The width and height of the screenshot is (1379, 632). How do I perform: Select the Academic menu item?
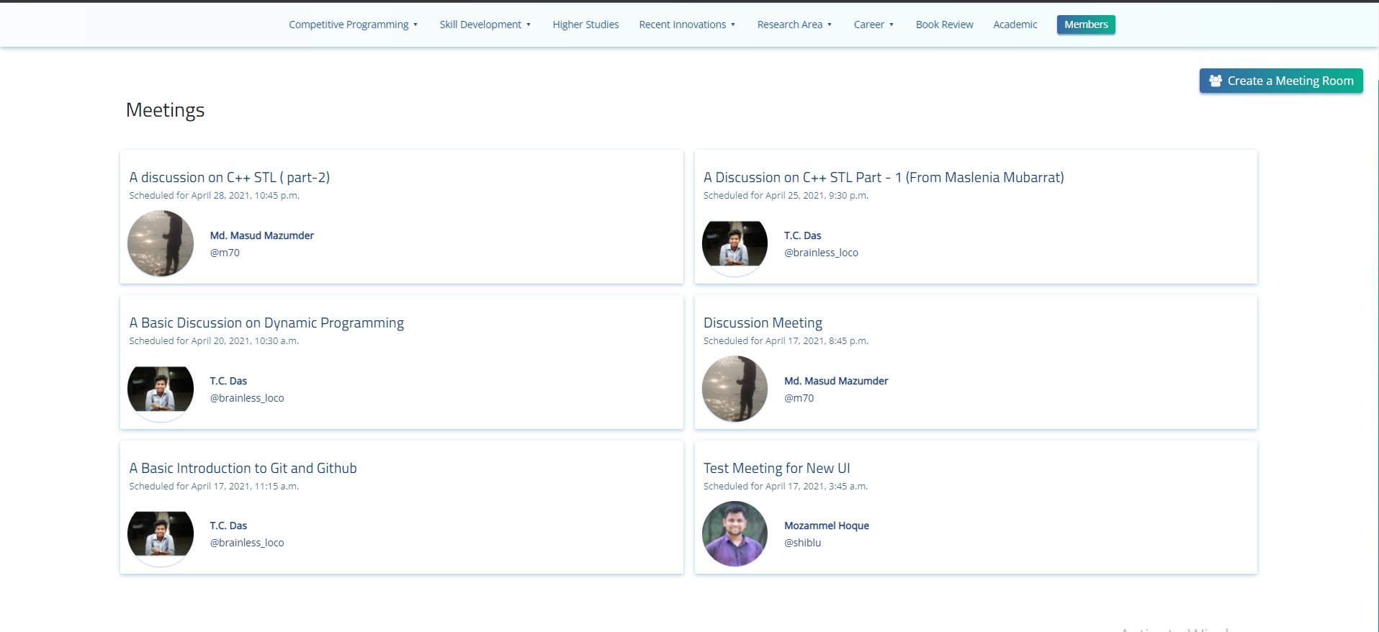pos(1015,24)
